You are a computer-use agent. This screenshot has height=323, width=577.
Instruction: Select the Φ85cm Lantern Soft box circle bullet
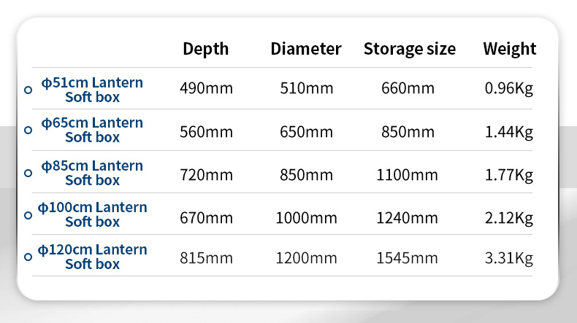point(28,173)
